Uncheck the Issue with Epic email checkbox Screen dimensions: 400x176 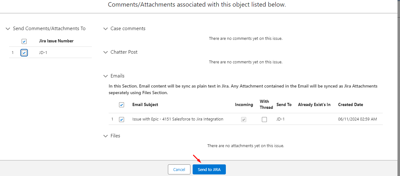pyautogui.click(x=122, y=120)
